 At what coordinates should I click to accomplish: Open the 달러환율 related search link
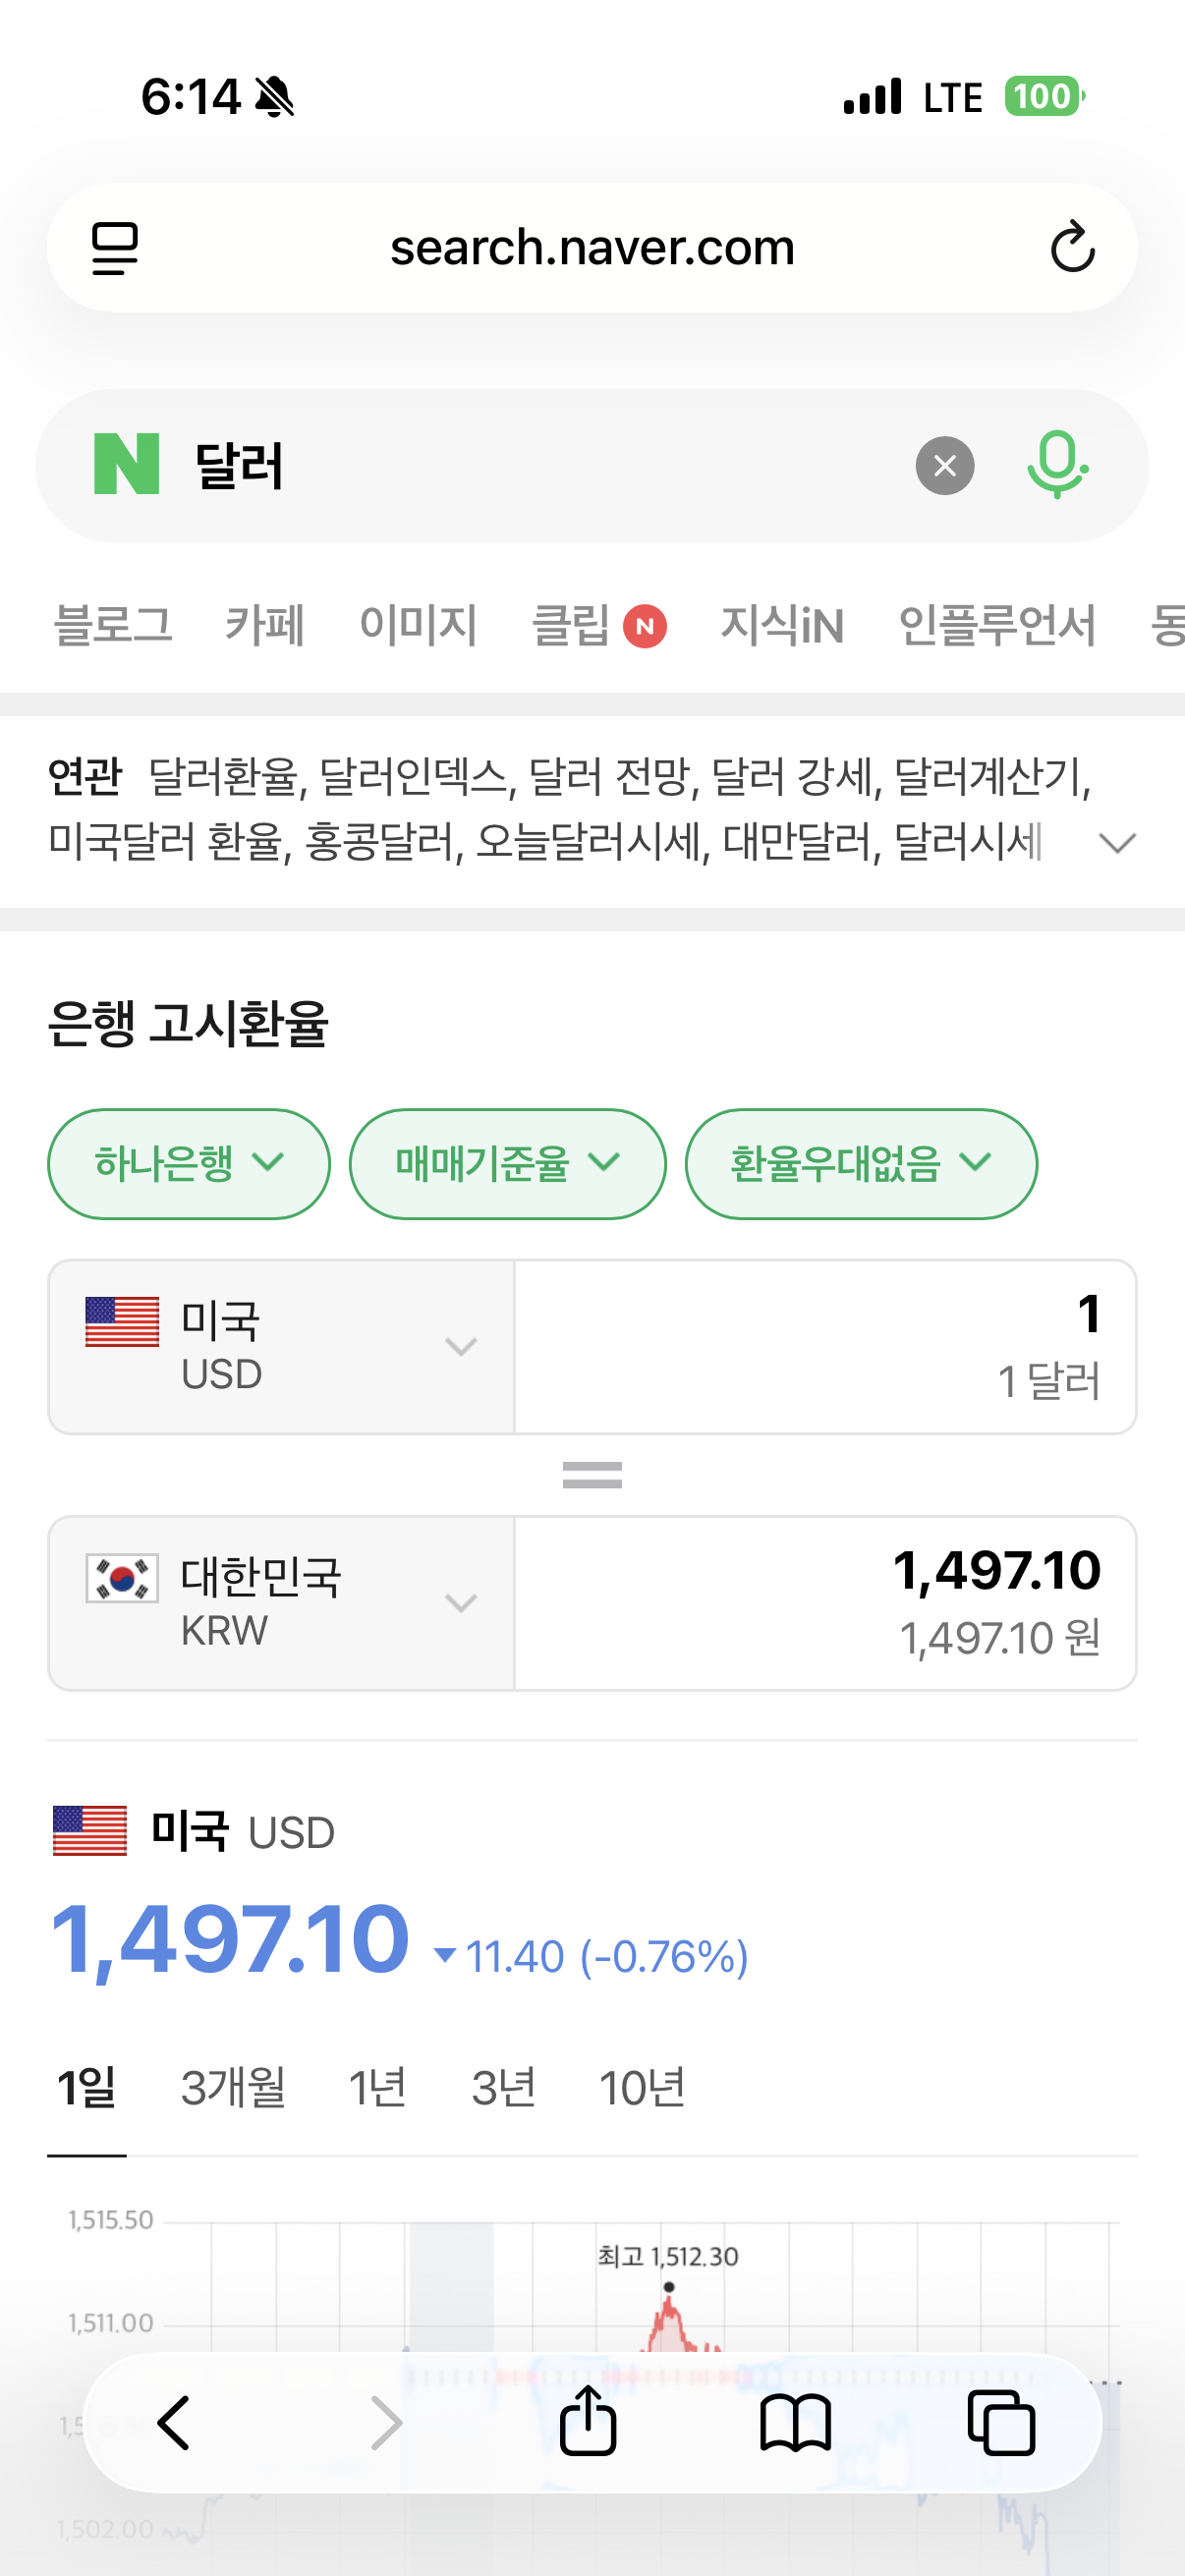point(223,777)
